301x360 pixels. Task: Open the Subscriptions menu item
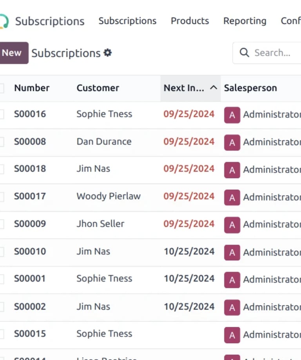click(x=127, y=21)
